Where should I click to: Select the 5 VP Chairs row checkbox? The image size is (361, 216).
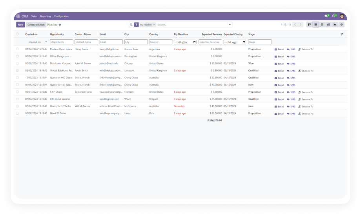coord(18,92)
